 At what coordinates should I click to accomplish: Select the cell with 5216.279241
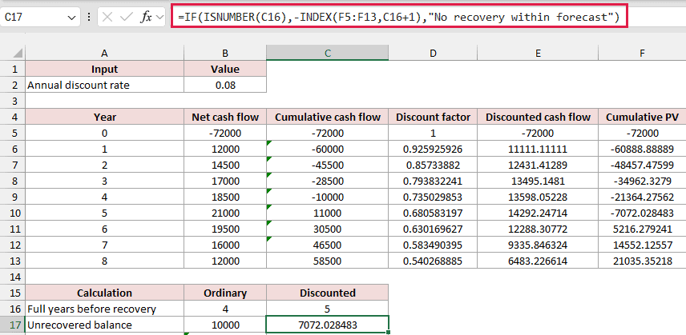tap(642, 229)
